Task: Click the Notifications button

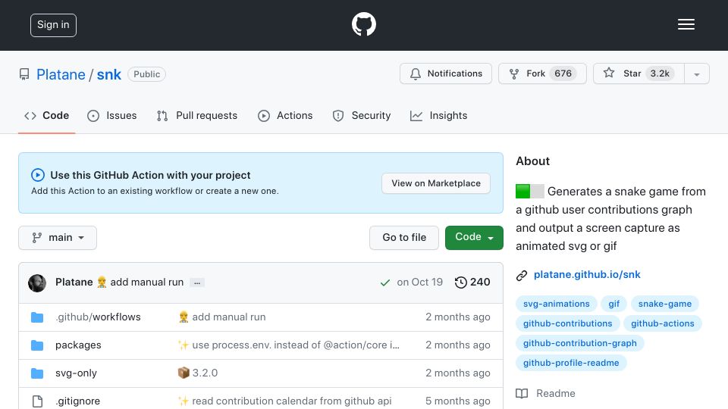Action: [x=446, y=73]
